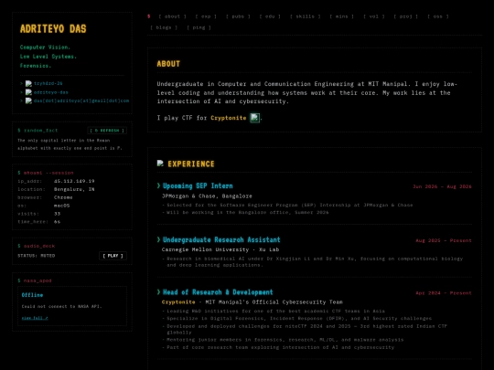Select the pubs nav item
This screenshot has width=494, height=370.
click(238, 16)
